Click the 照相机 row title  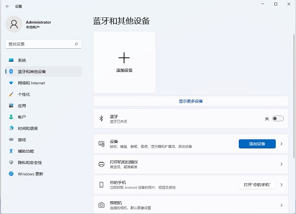tap(116, 203)
